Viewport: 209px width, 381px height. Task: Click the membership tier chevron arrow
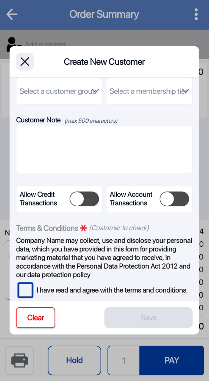click(186, 91)
